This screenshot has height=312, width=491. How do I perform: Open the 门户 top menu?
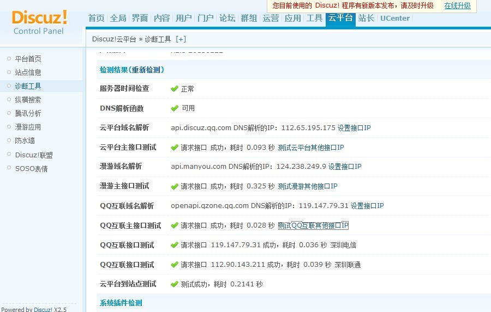(206, 18)
